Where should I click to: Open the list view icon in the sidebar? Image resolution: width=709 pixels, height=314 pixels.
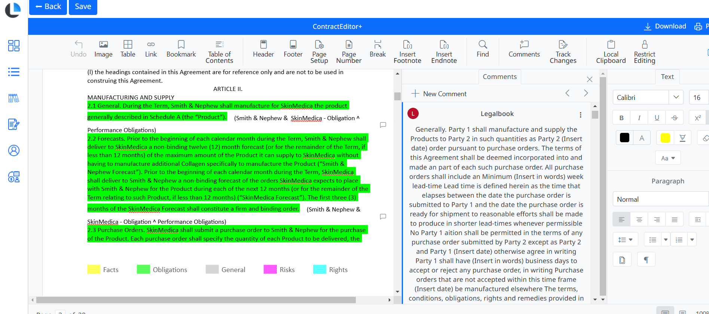(x=14, y=72)
